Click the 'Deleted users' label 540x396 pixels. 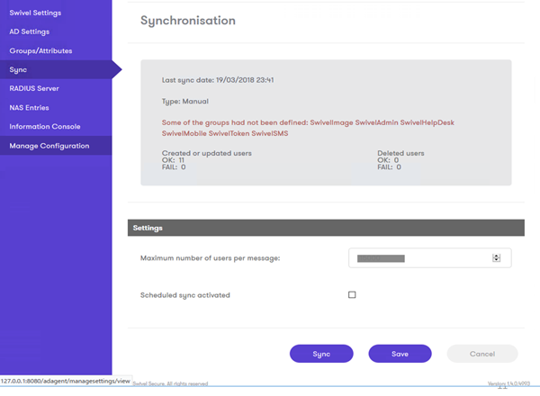click(400, 153)
